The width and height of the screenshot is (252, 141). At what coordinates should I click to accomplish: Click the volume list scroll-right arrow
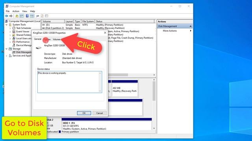click(154, 75)
